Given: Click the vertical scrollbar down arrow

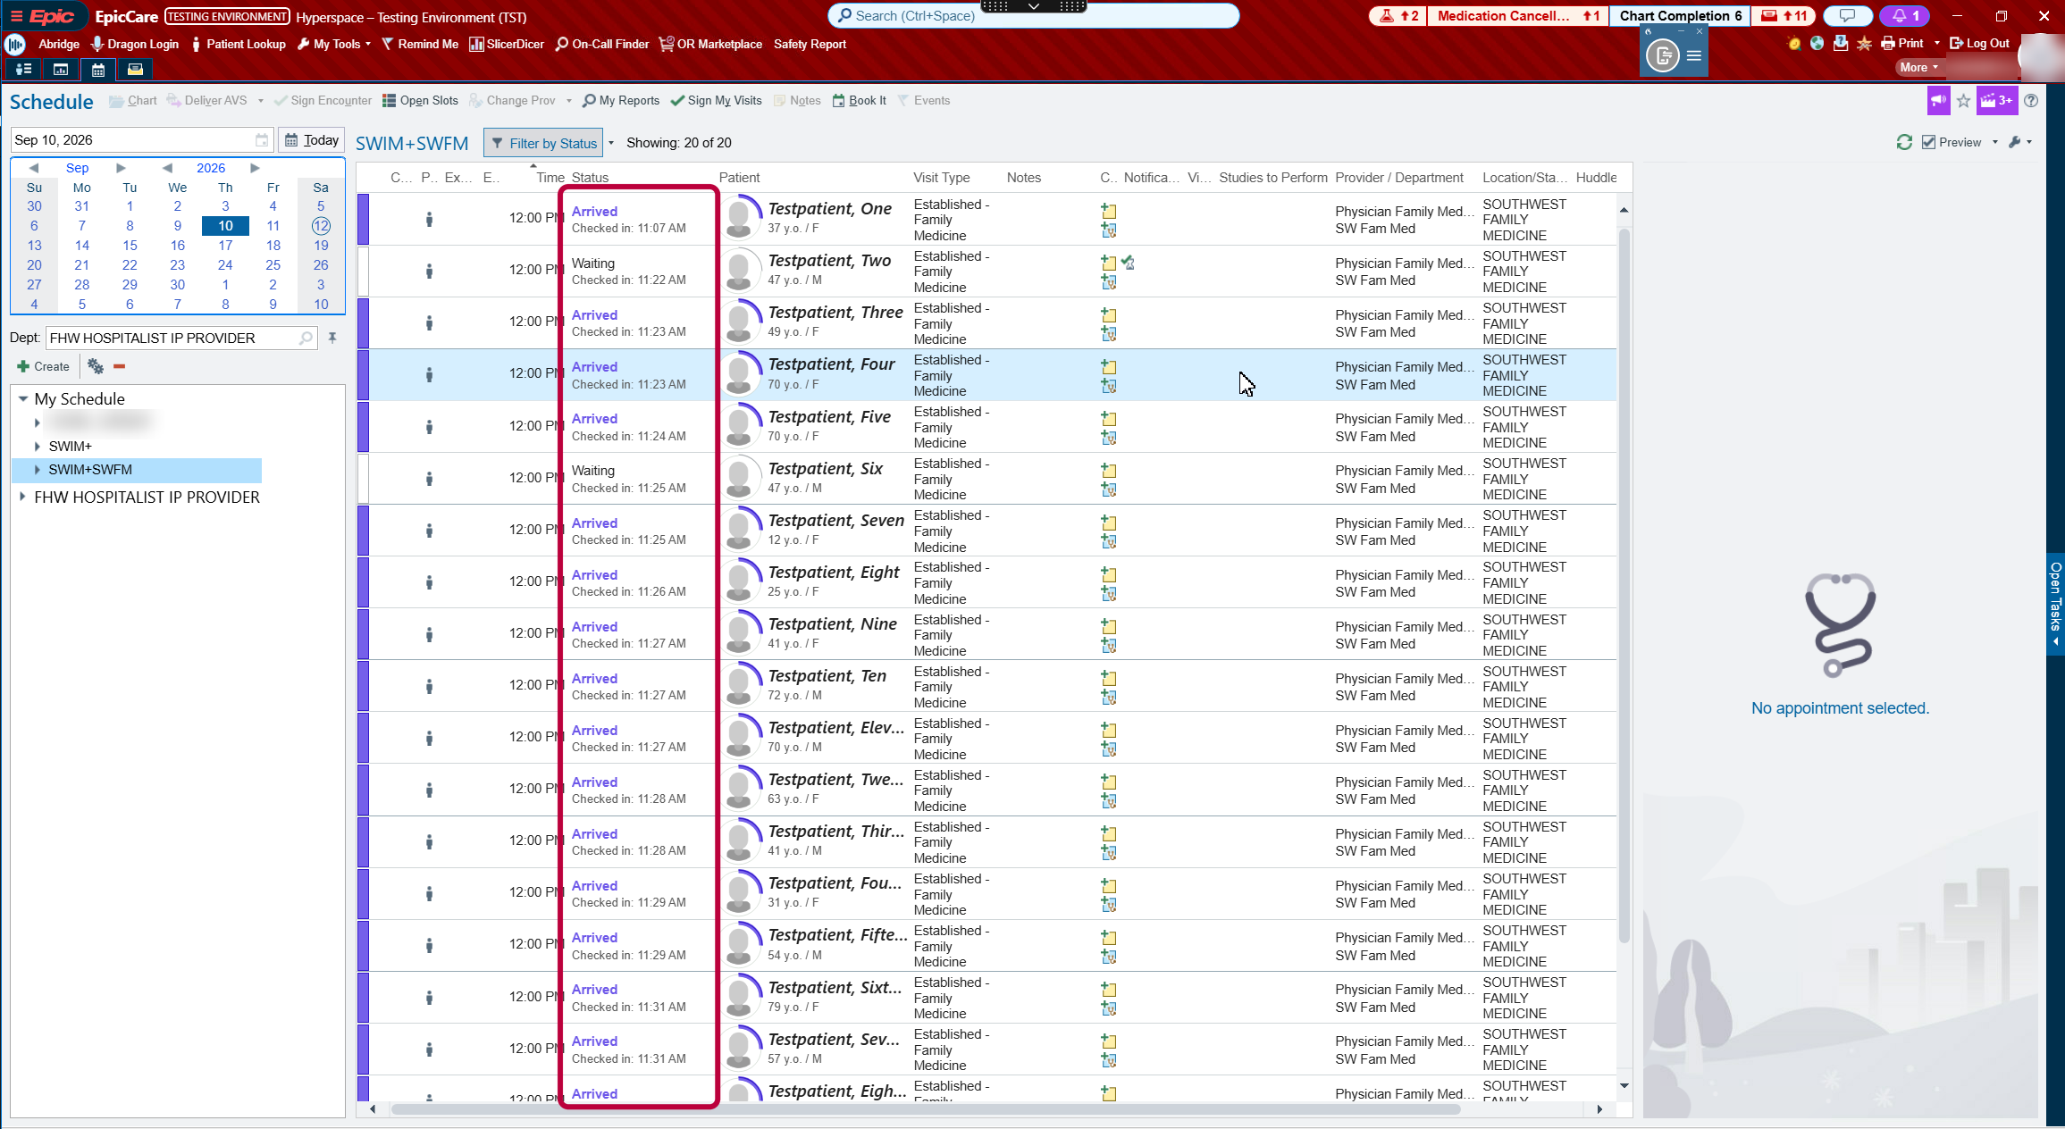Looking at the screenshot, I should pyautogui.click(x=1624, y=1086).
